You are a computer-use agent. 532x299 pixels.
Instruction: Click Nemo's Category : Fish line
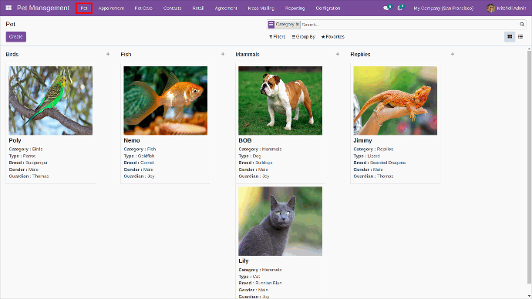coord(140,149)
